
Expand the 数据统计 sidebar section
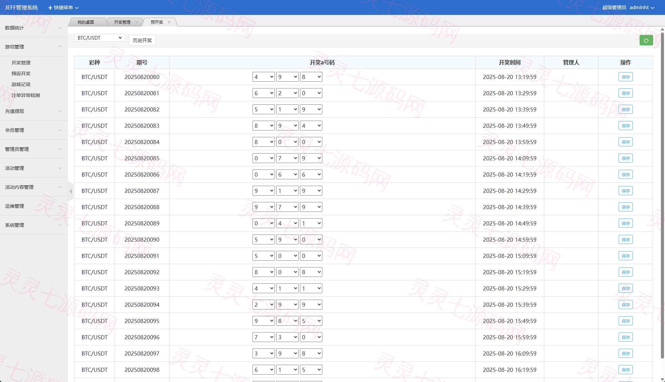point(34,28)
